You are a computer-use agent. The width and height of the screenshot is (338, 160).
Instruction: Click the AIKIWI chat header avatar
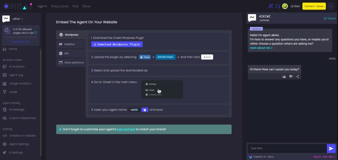coord(252,18)
